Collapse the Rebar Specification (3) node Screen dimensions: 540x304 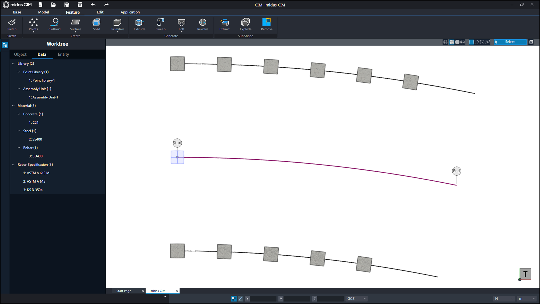pyautogui.click(x=13, y=165)
